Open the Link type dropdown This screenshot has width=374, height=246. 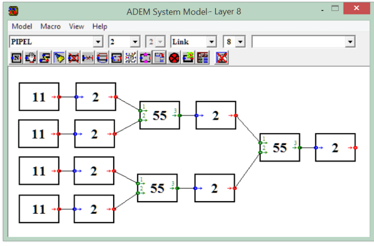212,42
